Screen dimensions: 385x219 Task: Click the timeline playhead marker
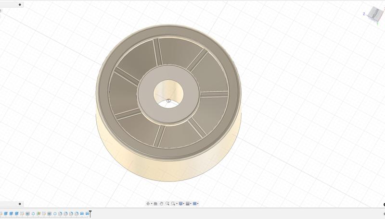coord(90,213)
